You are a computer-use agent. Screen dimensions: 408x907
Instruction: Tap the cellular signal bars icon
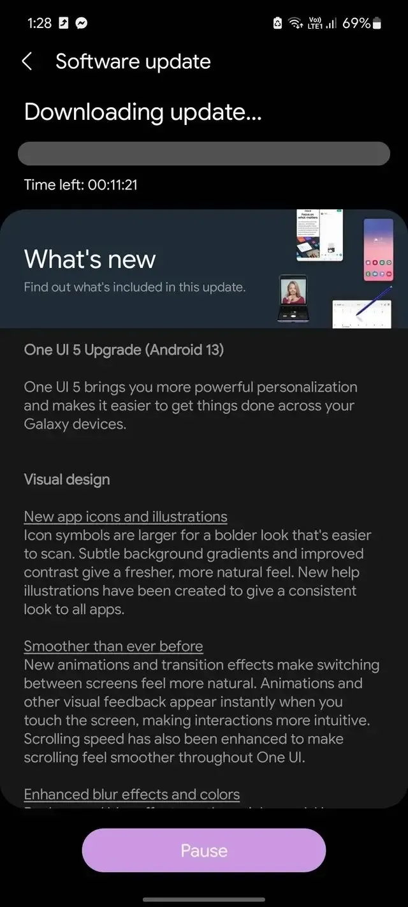coord(331,24)
